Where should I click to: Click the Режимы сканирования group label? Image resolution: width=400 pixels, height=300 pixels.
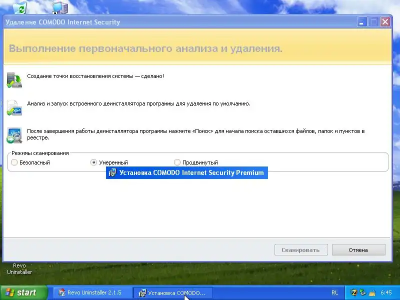click(40, 153)
